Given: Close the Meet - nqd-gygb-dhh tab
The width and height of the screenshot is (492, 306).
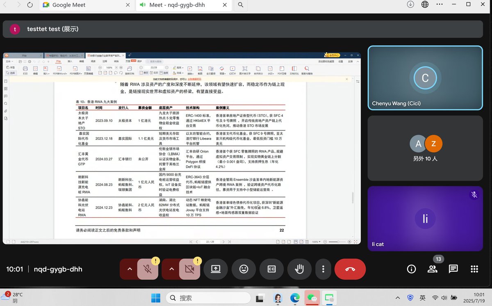Looking at the screenshot, I should point(225,5).
